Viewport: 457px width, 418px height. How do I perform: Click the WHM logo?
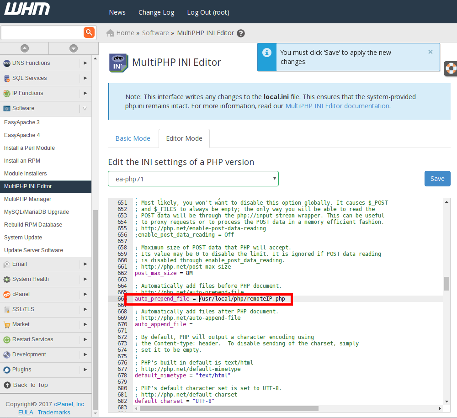tap(27, 9)
